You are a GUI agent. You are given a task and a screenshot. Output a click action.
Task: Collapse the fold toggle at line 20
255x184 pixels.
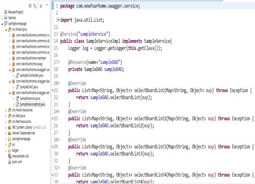point(59,83)
